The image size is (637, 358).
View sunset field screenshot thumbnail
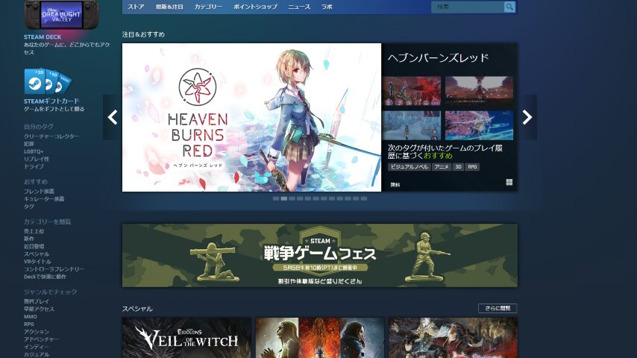click(479, 91)
